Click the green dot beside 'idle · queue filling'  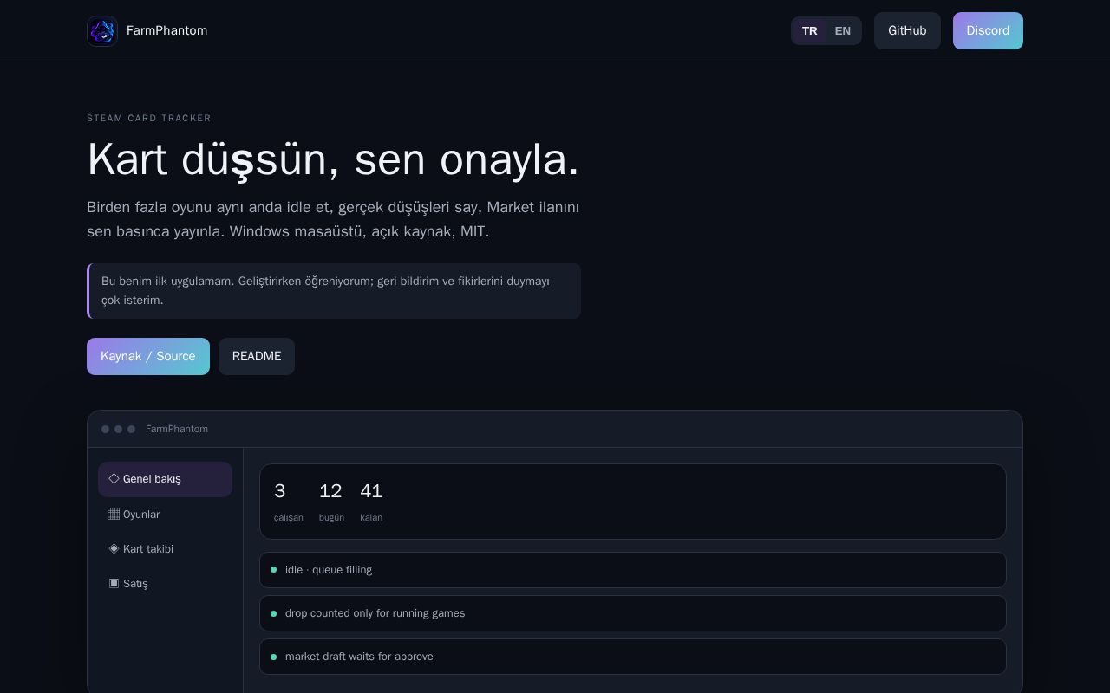[274, 570]
